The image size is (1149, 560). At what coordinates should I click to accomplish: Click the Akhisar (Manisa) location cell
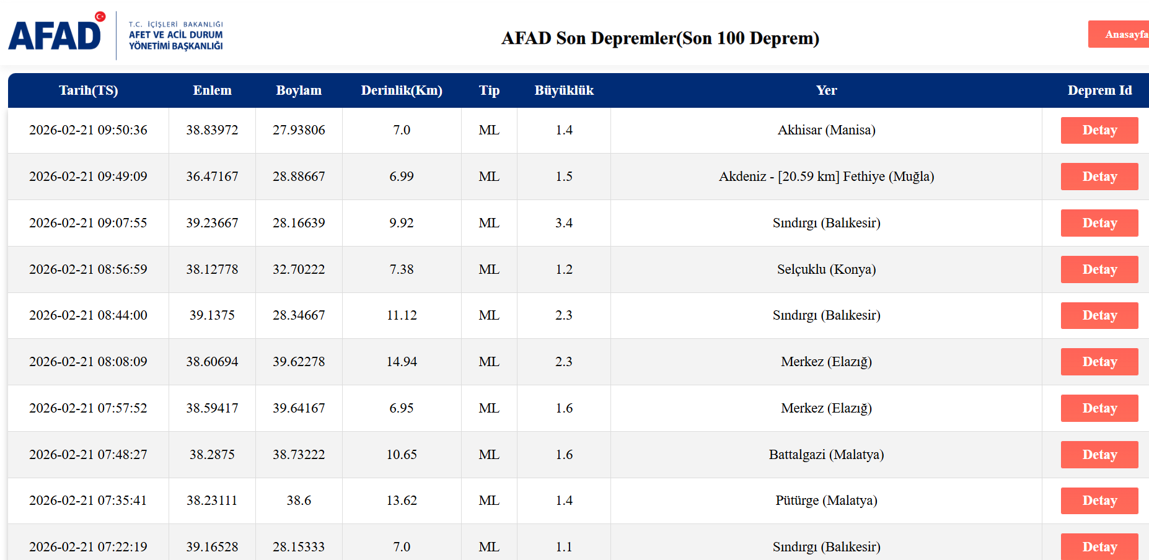826,130
